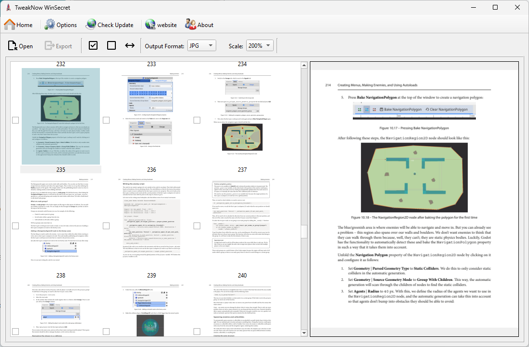Click scroll-down arrow of thumbnail list
The width and height of the screenshot is (529, 347).
pyautogui.click(x=304, y=333)
